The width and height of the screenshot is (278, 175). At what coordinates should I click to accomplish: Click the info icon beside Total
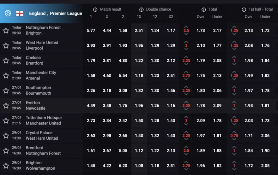pos(204,9)
